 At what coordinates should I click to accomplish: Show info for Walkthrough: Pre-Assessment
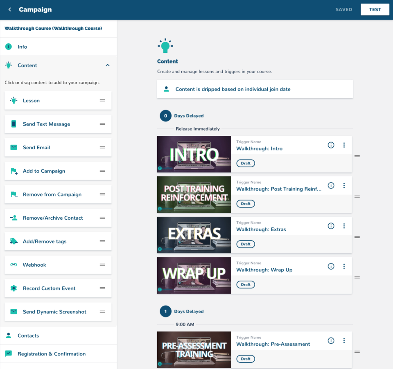331,341
